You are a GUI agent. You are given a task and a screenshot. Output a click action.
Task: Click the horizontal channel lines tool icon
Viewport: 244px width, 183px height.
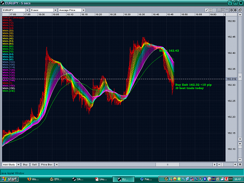click(210, 10)
